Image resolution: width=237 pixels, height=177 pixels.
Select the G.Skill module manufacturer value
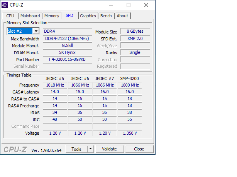(x=68, y=45)
